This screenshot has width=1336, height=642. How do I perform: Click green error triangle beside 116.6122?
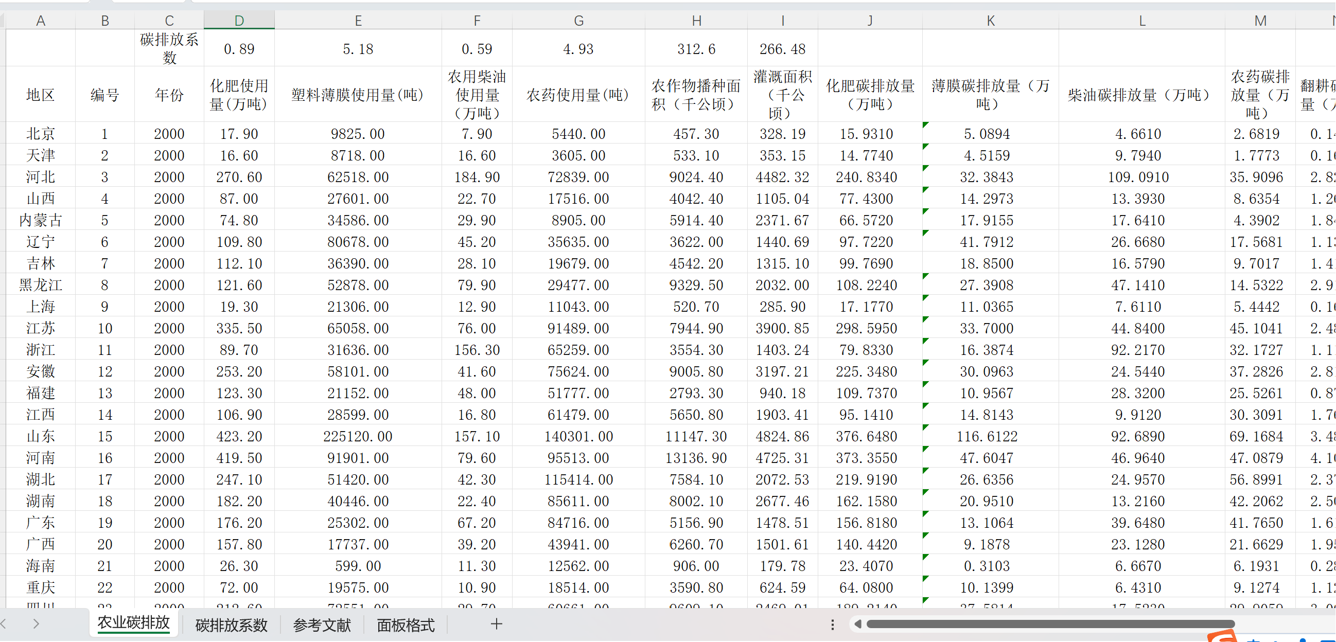pos(926,427)
